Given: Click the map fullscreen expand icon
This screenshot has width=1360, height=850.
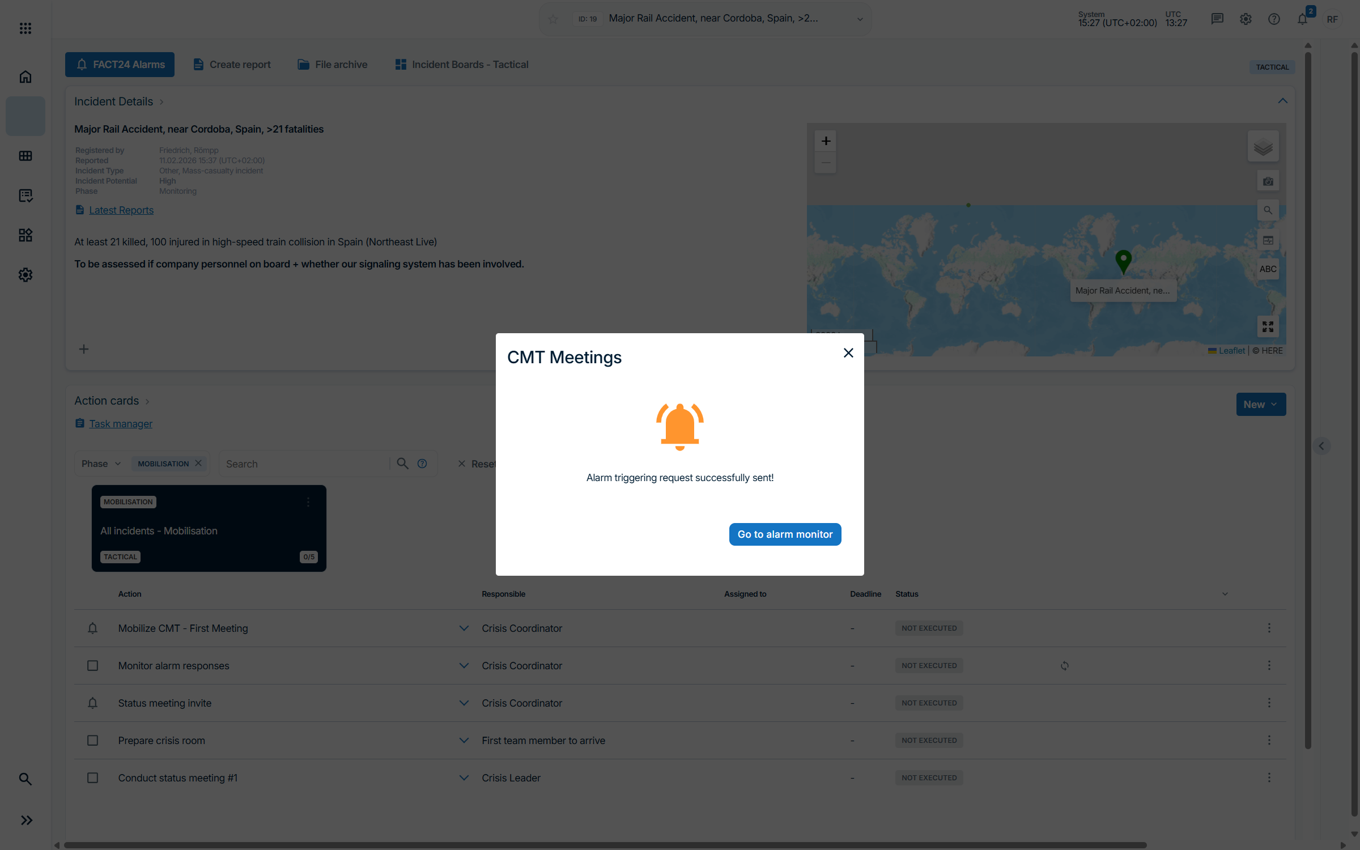Looking at the screenshot, I should coord(1268,327).
